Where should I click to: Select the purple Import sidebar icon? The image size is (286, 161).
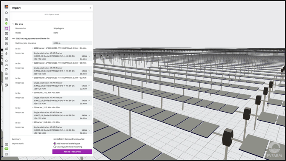6,28
